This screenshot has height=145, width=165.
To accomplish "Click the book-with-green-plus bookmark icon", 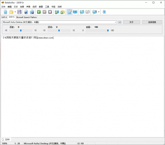I will (82, 12).
